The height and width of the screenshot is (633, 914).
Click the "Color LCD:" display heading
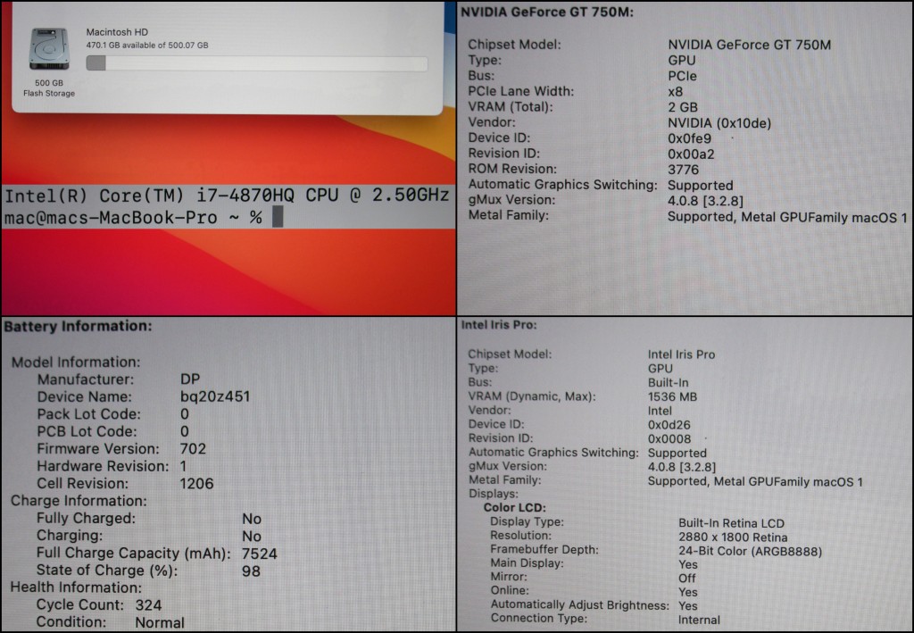click(515, 508)
